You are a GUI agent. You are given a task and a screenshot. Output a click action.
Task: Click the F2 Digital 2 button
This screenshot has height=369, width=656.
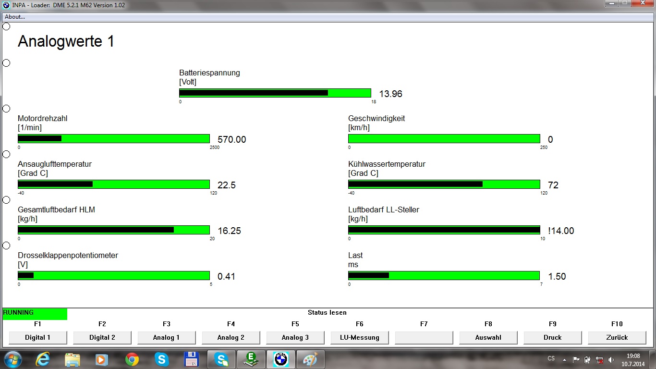coord(102,338)
